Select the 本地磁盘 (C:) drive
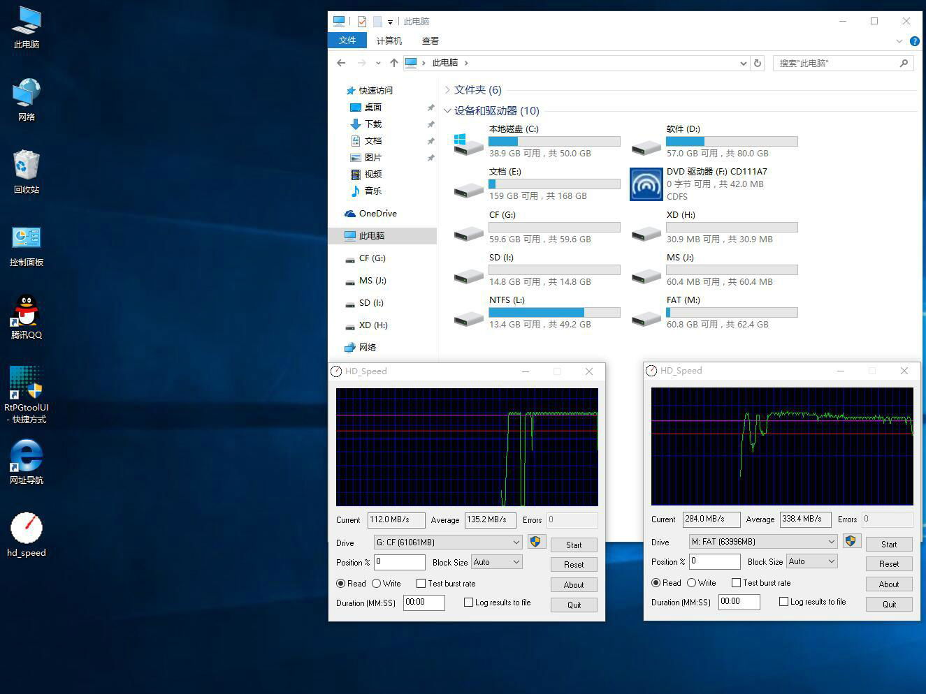Screen dimensions: 926x694 537,141
